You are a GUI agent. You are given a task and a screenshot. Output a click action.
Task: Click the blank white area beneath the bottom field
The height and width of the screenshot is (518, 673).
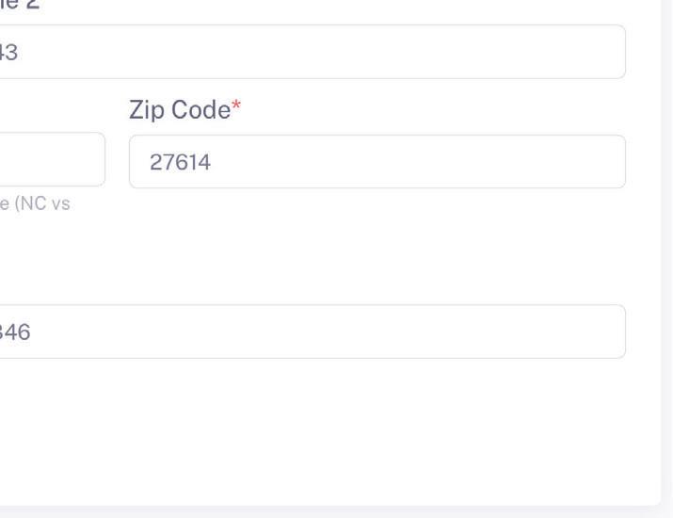pos(312,429)
